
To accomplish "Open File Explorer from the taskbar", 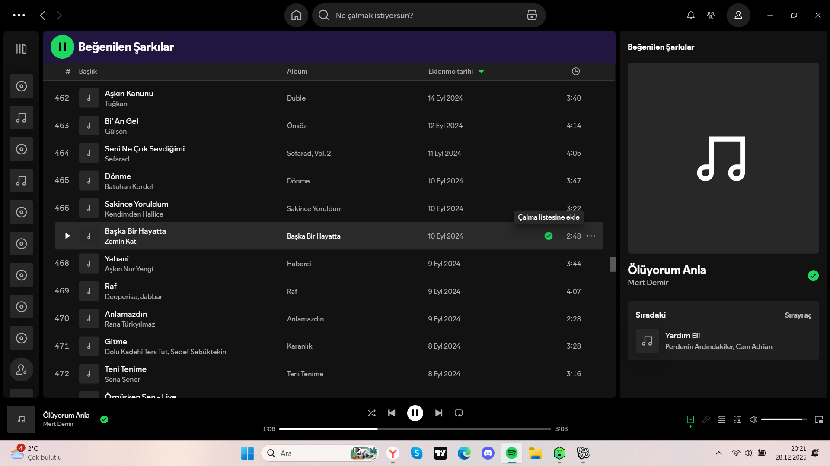I will [x=536, y=453].
